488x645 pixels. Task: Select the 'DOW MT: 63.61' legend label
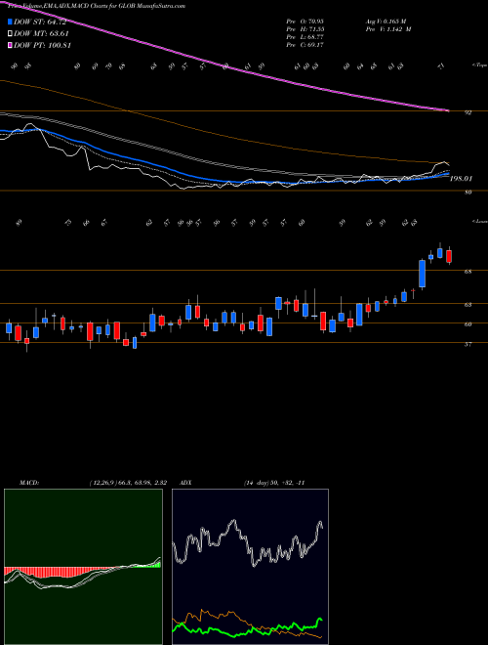pos(41,33)
